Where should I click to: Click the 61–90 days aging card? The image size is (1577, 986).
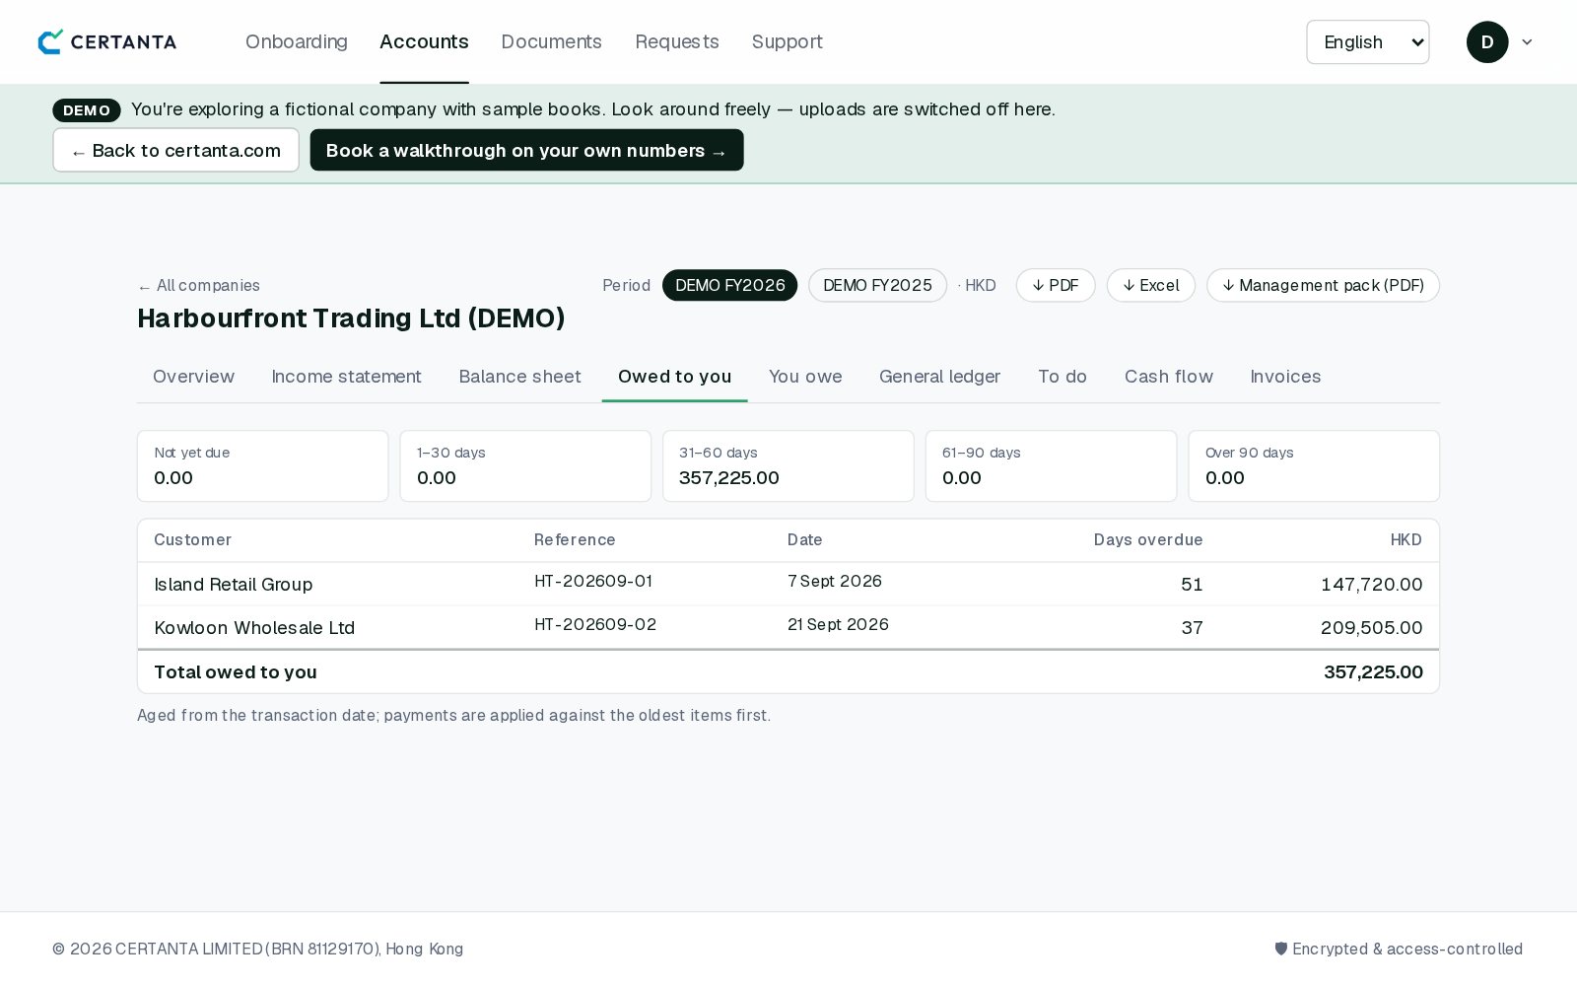click(1052, 466)
